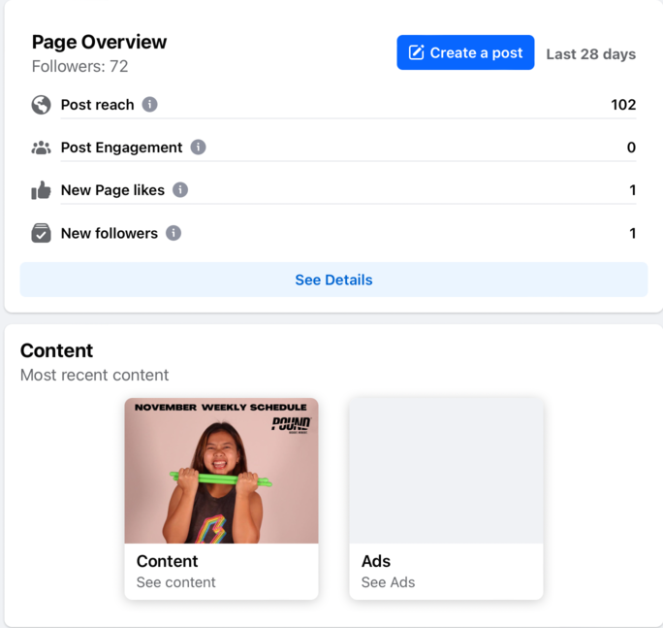Screen dimensions: 663x628
Task: Click the Content card title
Action: [167, 561]
